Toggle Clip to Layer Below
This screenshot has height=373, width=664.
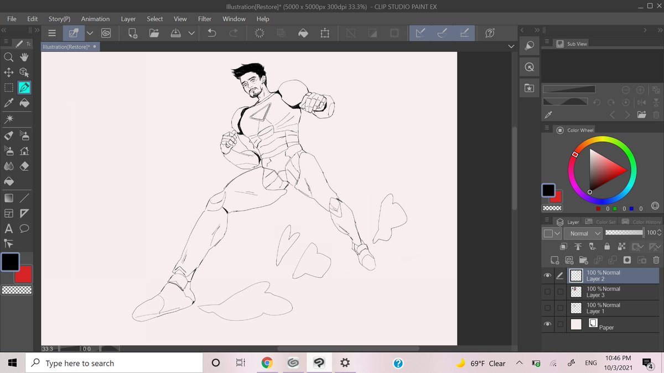(564, 247)
